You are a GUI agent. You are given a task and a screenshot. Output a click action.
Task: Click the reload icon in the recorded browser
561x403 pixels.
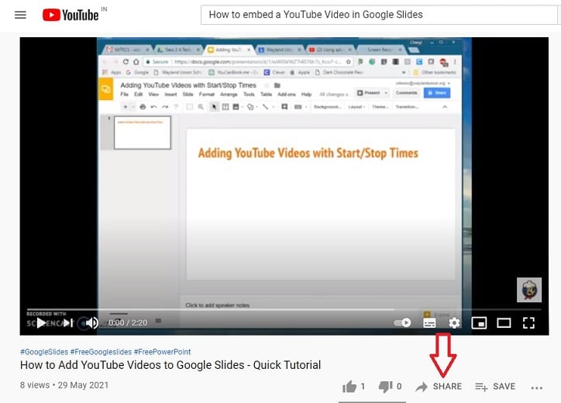(126, 61)
